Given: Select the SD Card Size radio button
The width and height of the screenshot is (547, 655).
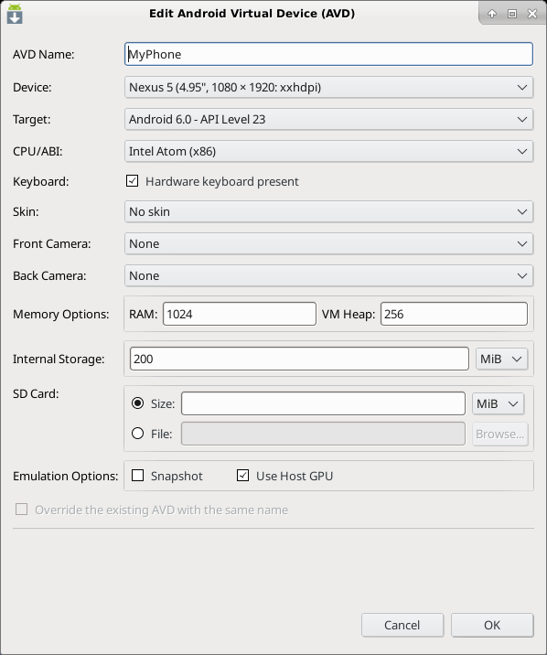Looking at the screenshot, I should click(138, 403).
